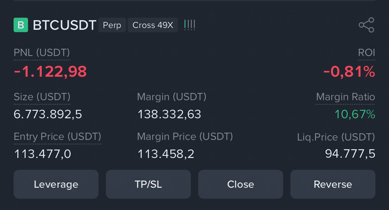389x210 pixels.
Task: Reverse the BTCUSDT position
Action: (333, 184)
